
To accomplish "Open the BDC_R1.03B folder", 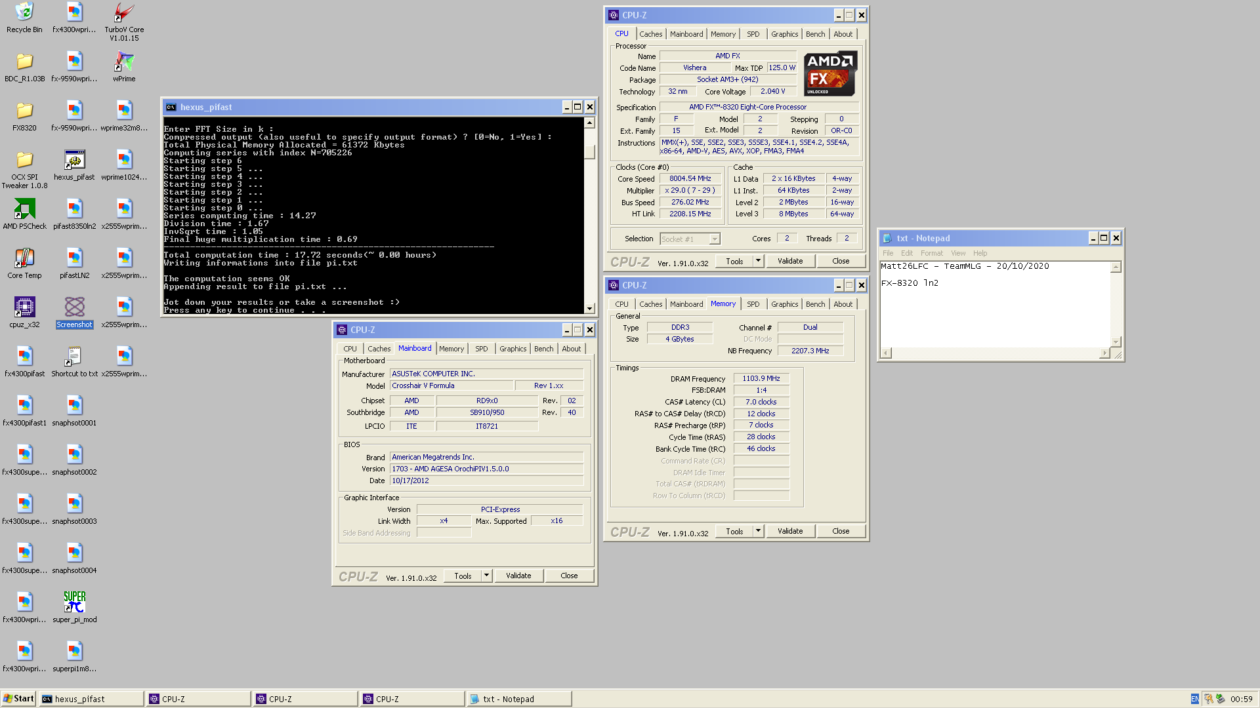I will [24, 67].
